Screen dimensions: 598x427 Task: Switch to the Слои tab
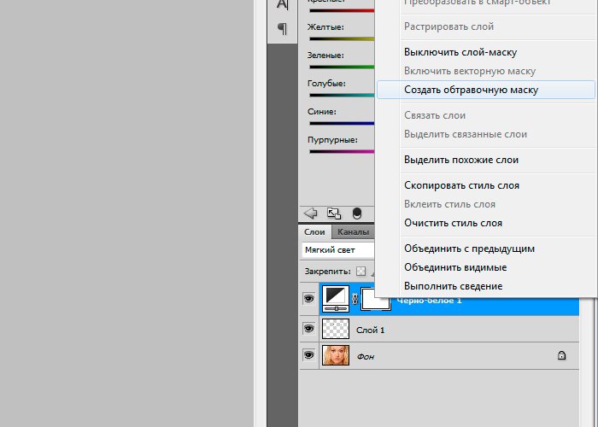point(315,231)
